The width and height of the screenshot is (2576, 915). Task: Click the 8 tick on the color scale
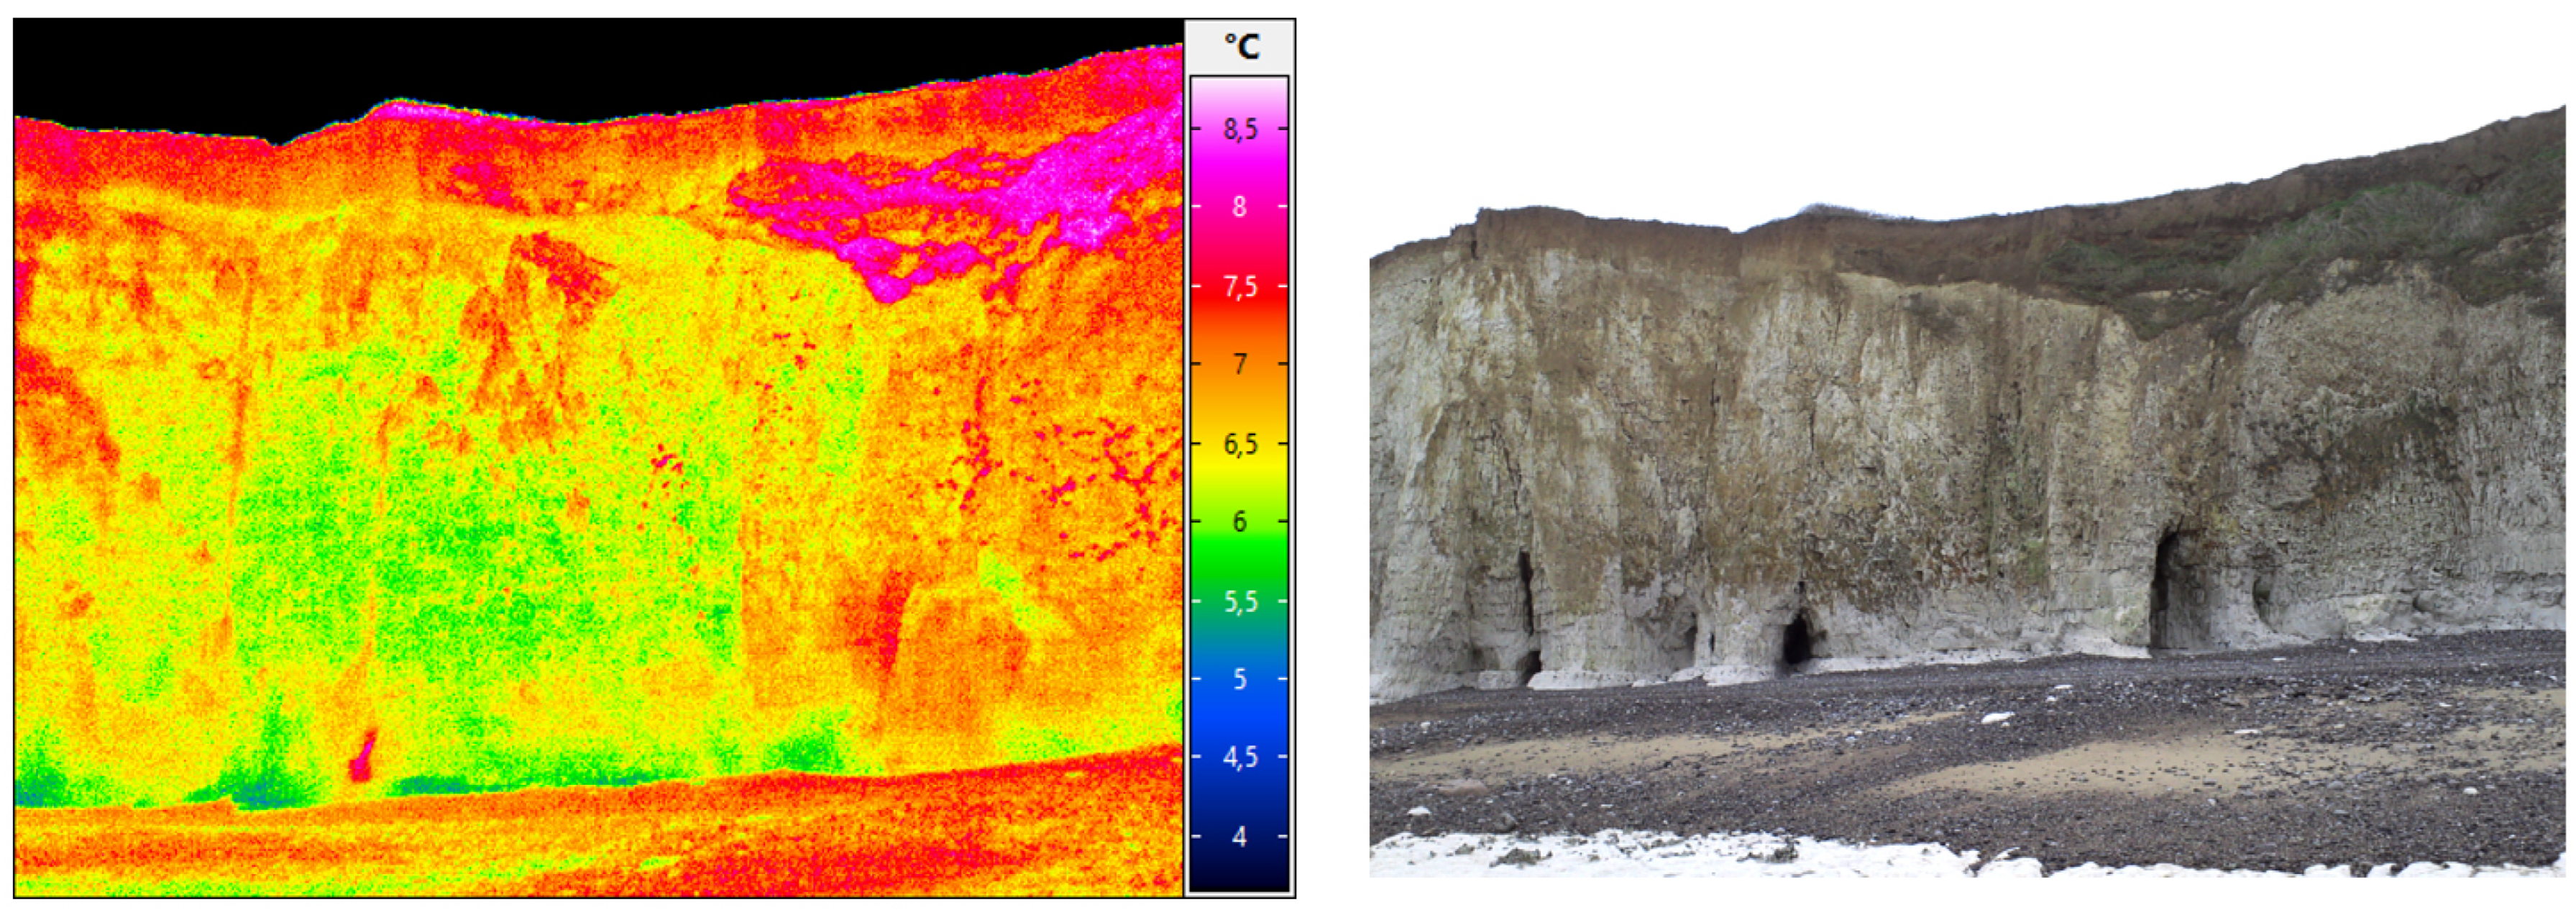tap(1240, 207)
